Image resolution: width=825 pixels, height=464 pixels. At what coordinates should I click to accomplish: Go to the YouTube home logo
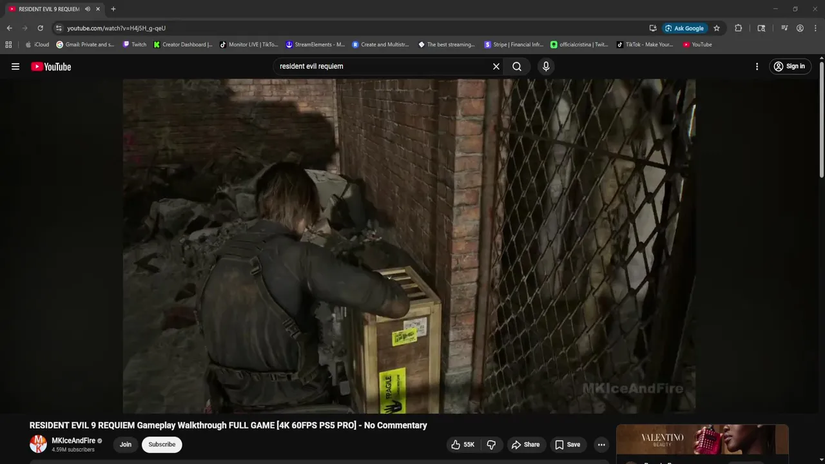51,66
